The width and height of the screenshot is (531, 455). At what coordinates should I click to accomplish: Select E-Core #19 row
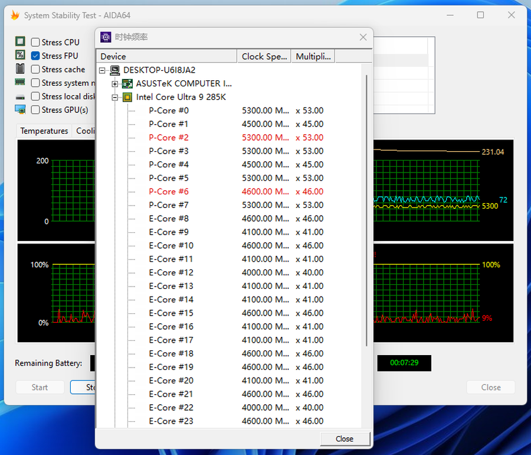coord(235,367)
